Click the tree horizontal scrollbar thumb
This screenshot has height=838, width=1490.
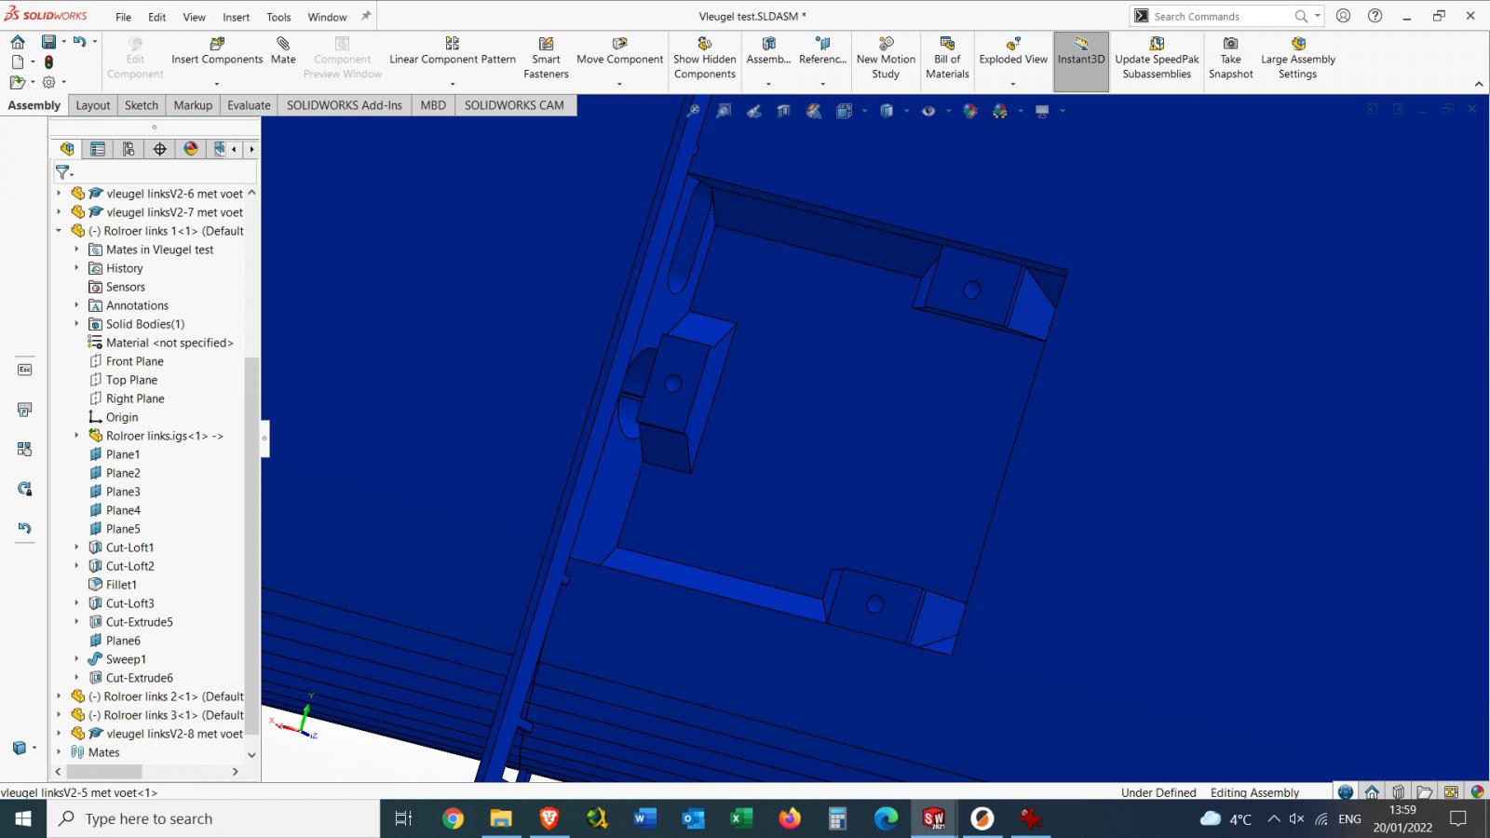click(x=104, y=771)
